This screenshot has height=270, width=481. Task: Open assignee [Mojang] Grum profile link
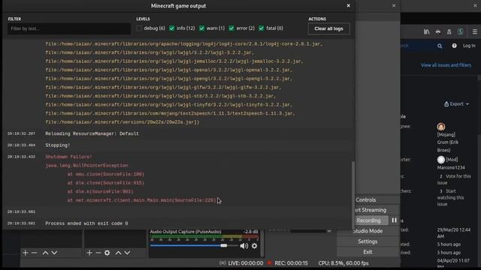(448, 142)
